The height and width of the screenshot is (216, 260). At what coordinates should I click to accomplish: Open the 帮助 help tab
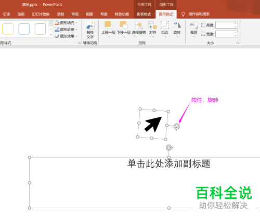pos(104,14)
